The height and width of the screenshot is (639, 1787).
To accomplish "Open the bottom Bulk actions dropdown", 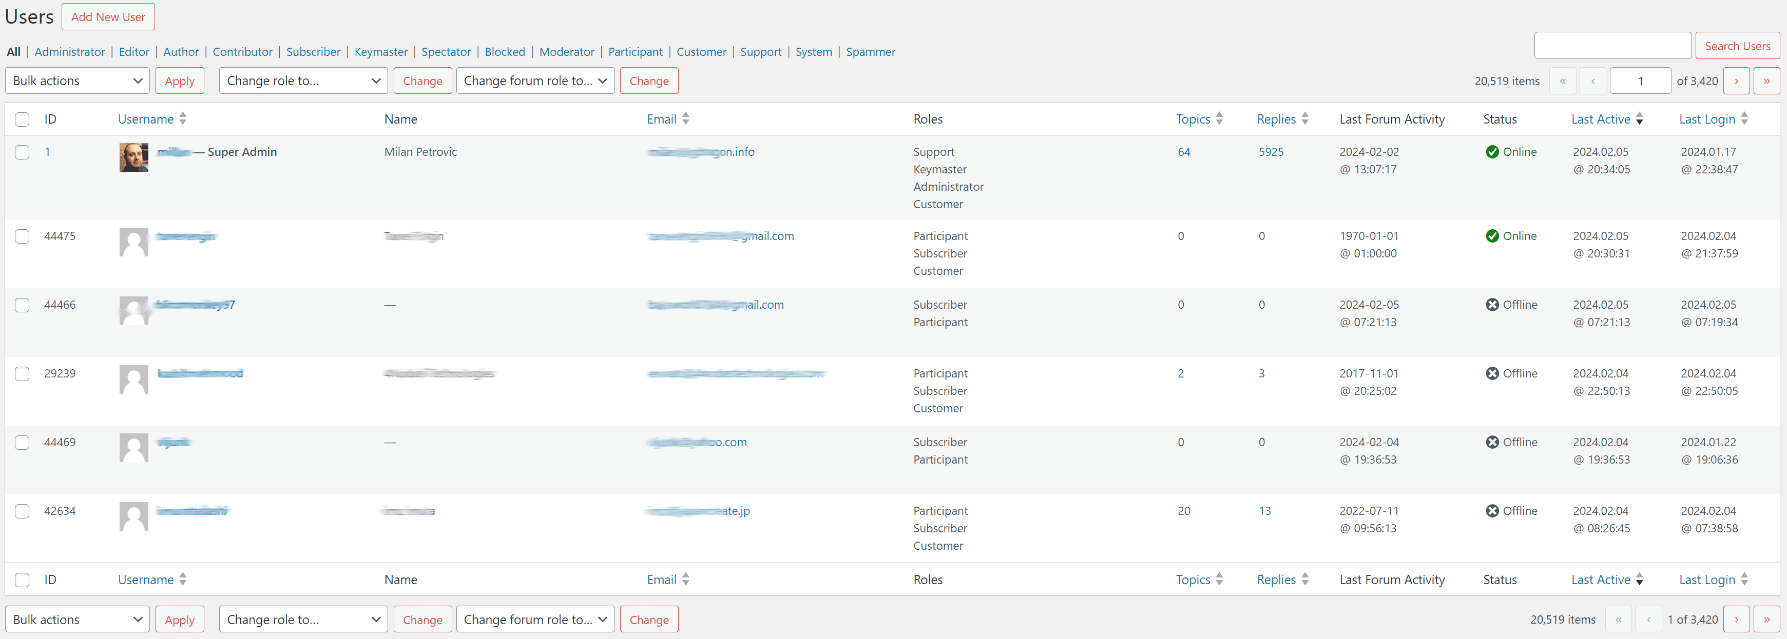I will [x=78, y=620].
